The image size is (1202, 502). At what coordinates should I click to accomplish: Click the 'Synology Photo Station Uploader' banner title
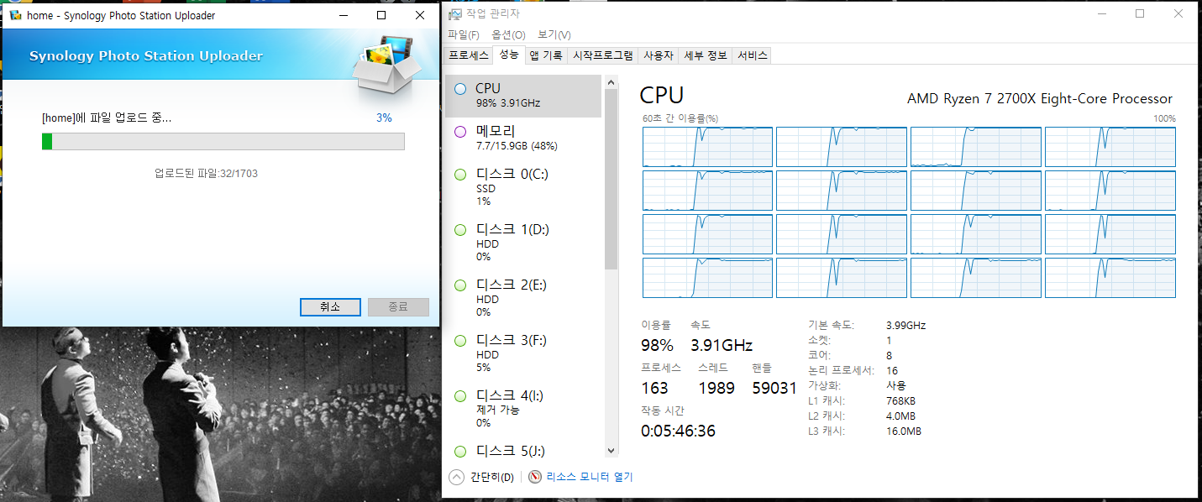click(x=146, y=56)
